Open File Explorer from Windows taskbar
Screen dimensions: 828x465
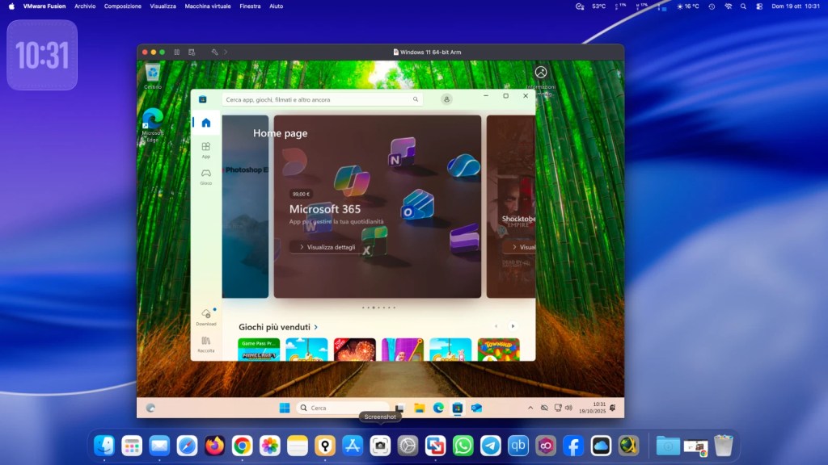pyautogui.click(x=420, y=408)
